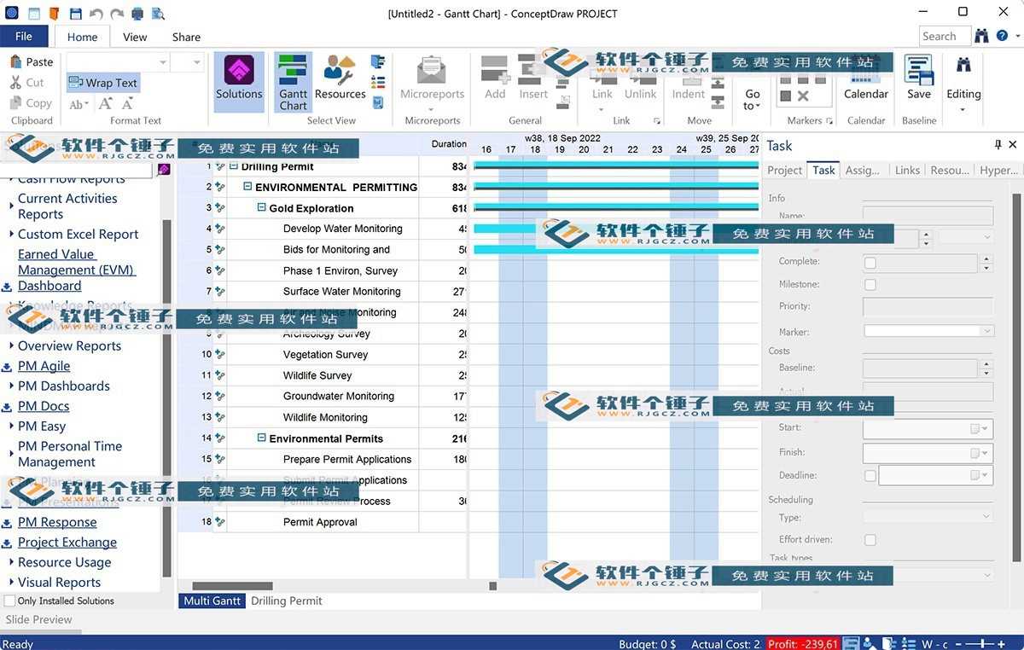Enable the Deadline checkbox
This screenshot has height=650, width=1024.
(870, 475)
